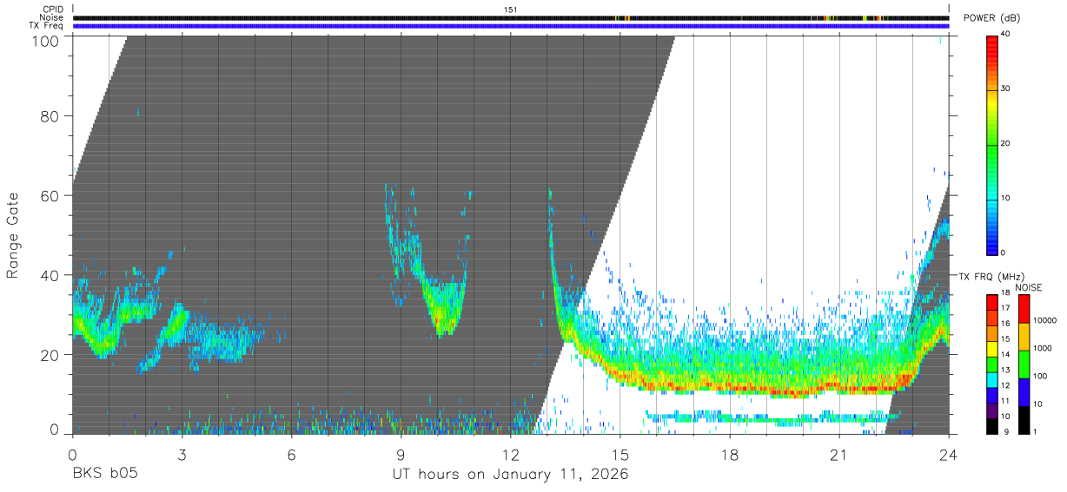1067x492 pixels.
Task: Click the 14 label on TX FRQ scale
Action: [x=1004, y=354]
